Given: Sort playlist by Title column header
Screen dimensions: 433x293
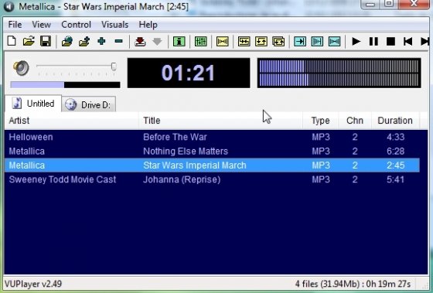Looking at the screenshot, I should [x=220, y=121].
